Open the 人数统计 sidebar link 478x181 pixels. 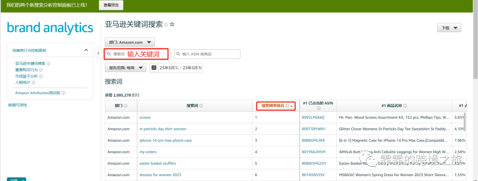coord(23,82)
